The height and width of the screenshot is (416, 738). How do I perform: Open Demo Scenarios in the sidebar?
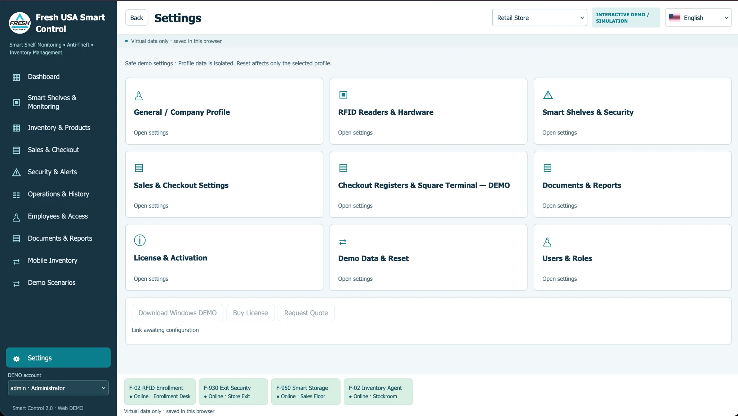coord(58,283)
